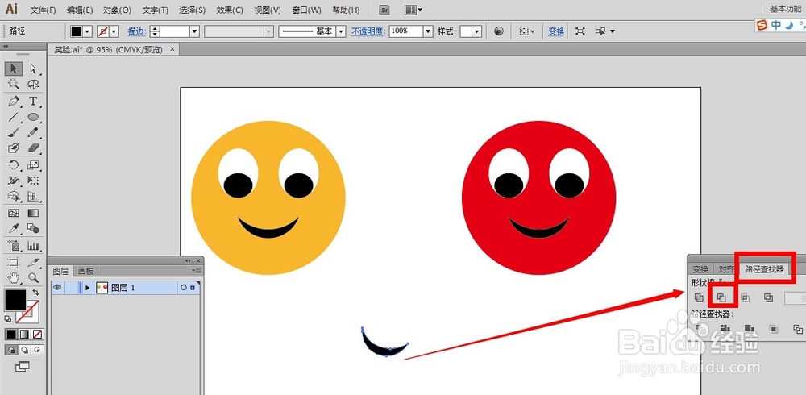This screenshot has height=395, width=806.
Task: Toggle visibility eye of 图层 1
Action: tap(57, 288)
